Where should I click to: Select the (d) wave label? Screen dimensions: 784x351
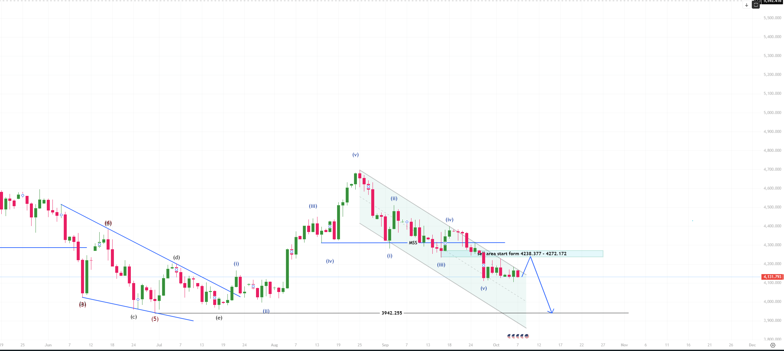click(177, 257)
